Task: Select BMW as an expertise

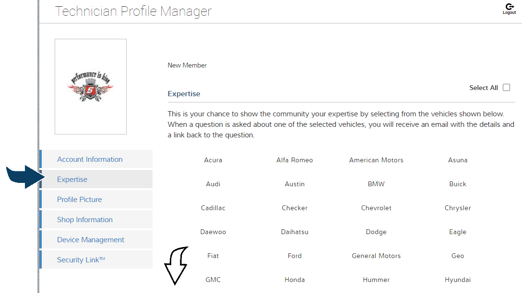Action: [376, 184]
